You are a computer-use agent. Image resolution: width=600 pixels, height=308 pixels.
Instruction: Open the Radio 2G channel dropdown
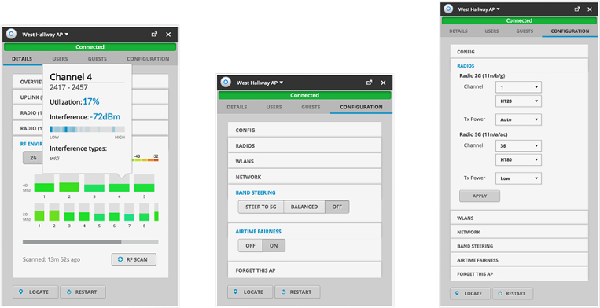[518, 86]
